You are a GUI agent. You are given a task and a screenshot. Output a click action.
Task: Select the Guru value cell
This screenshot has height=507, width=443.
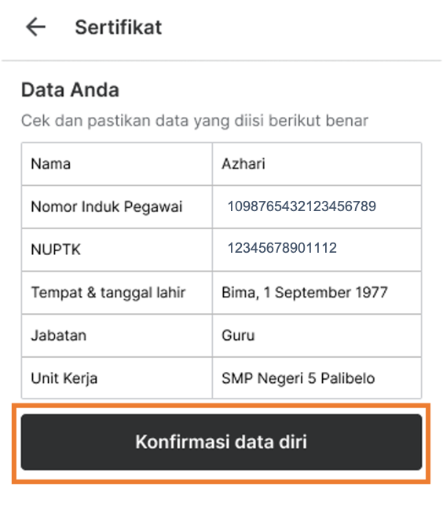[x=317, y=335]
